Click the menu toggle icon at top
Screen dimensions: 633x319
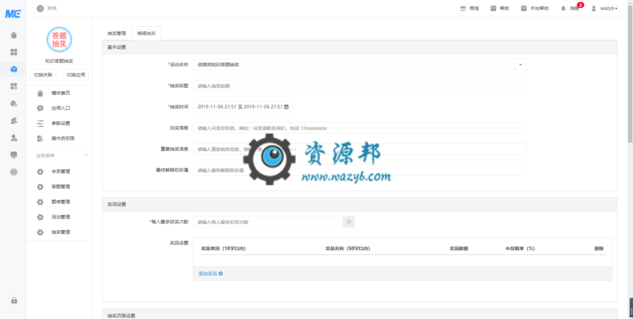40,8
